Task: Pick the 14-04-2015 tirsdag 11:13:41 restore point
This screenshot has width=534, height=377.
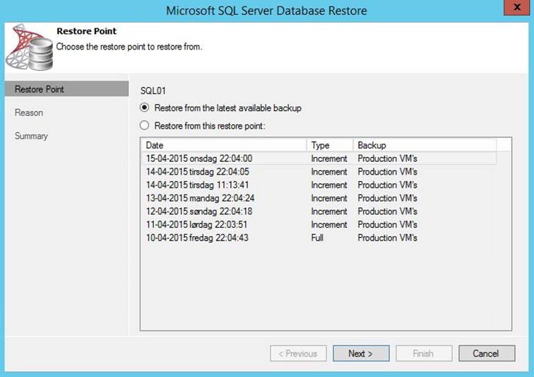Action: click(196, 185)
